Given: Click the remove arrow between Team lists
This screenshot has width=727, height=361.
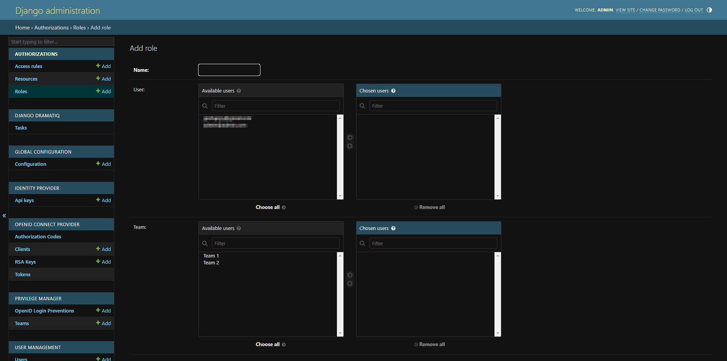Looking at the screenshot, I should click(x=350, y=283).
